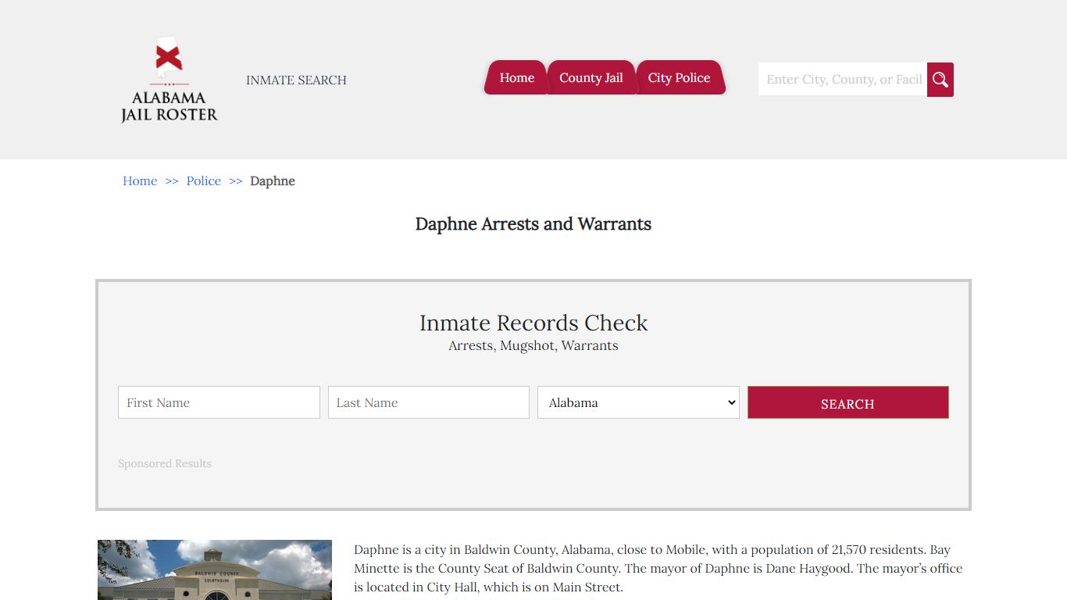
Task: Focus the First Name field
Action: [219, 402]
